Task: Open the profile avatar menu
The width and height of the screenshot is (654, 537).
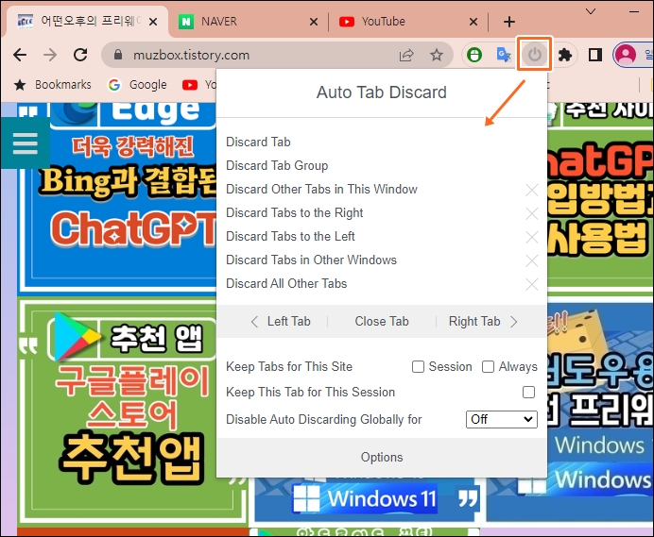Action: point(626,55)
